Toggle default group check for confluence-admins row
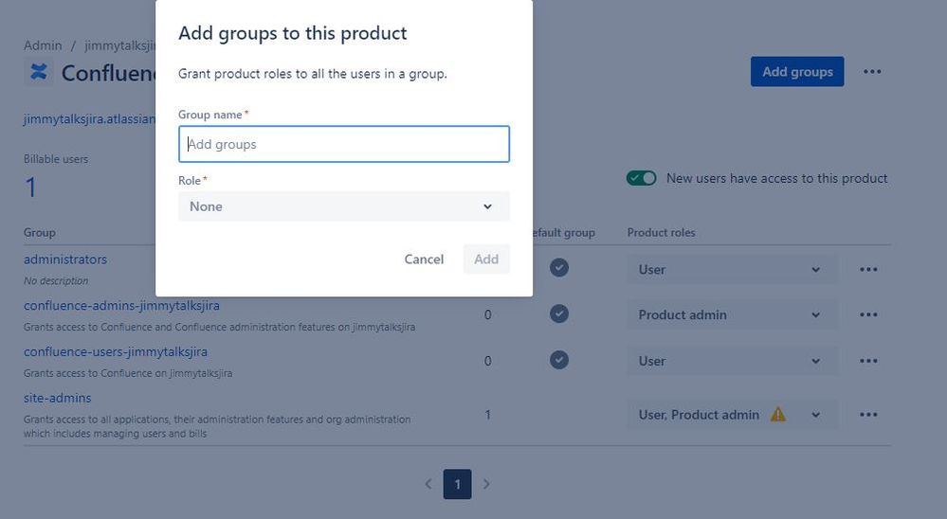947x519 pixels. pos(559,314)
